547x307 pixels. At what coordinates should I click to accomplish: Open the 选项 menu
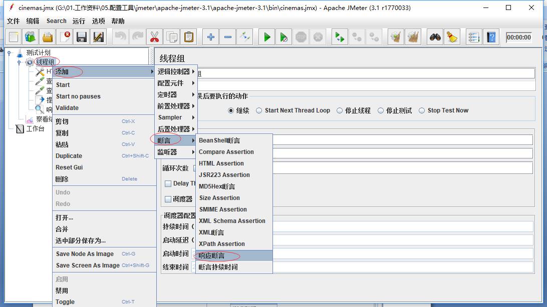point(98,21)
